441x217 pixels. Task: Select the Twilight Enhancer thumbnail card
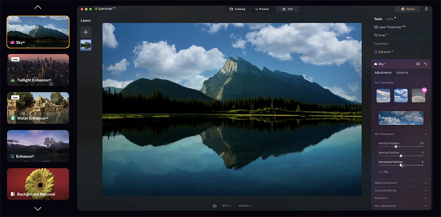[x=38, y=70]
